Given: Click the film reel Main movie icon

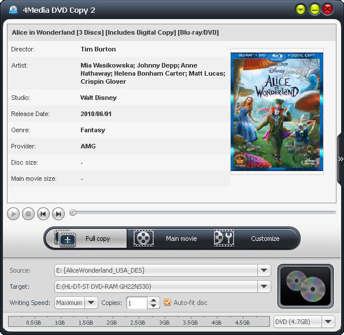Looking at the screenshot, I should (x=144, y=238).
